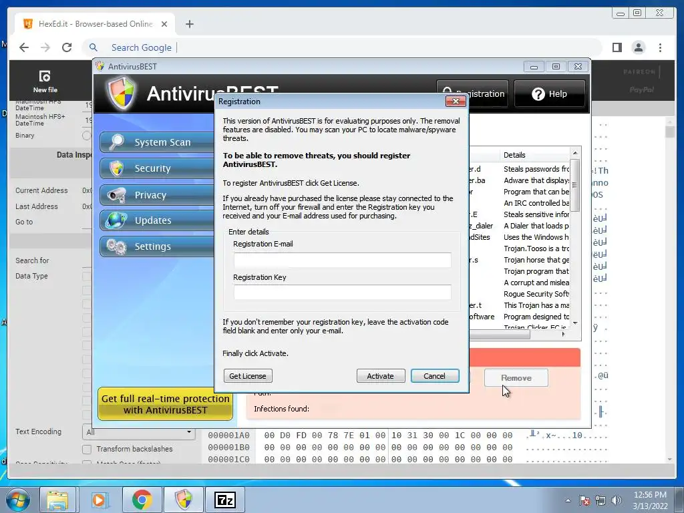Close the Registration dialog with red X

coord(456,102)
